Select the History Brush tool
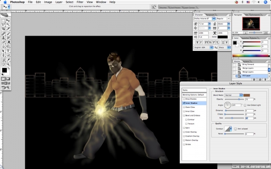The height and width of the screenshot is (169, 271). [x=8, y=38]
